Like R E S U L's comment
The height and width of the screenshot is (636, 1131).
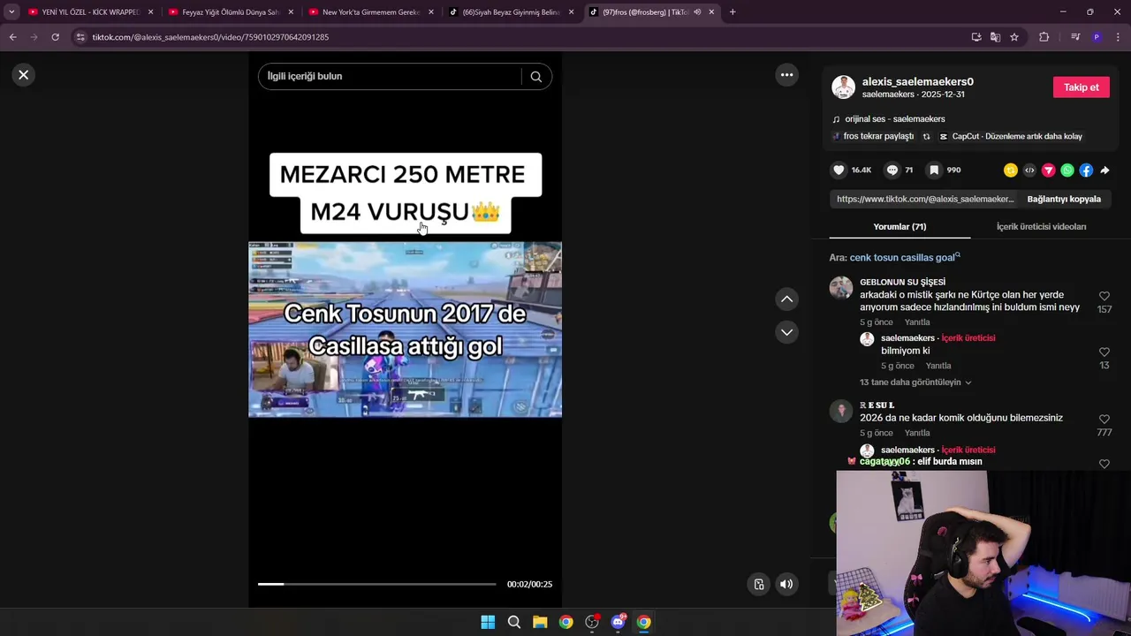pyautogui.click(x=1104, y=420)
